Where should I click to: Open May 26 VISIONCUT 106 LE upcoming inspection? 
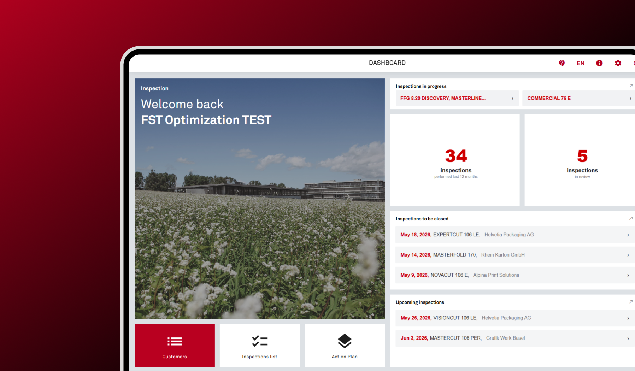[515, 318]
